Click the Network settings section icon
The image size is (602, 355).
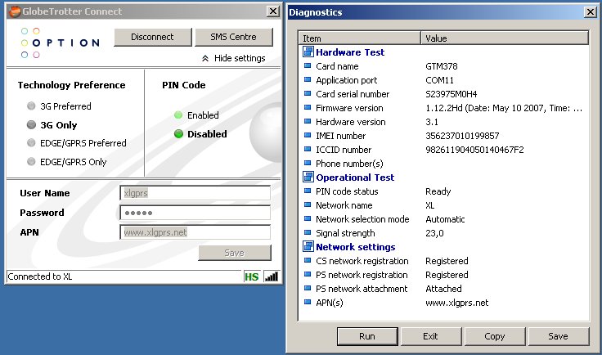coord(308,247)
